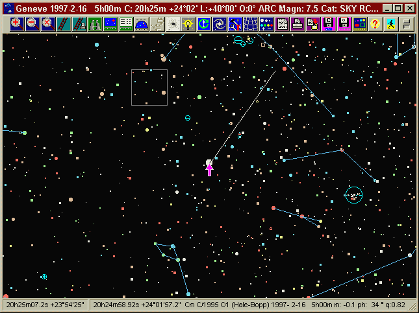The height and width of the screenshot is (313, 419).
Task: Toggle the yellow light bulb icon
Action: [188, 24]
